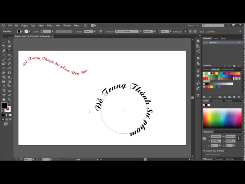Select the Zoom magnifier tool
The width and height of the screenshot is (245, 184).
[9, 99]
